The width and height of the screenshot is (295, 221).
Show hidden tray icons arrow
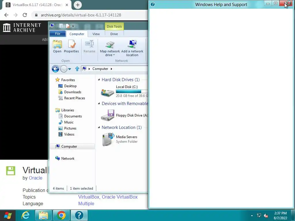tap(252, 215)
